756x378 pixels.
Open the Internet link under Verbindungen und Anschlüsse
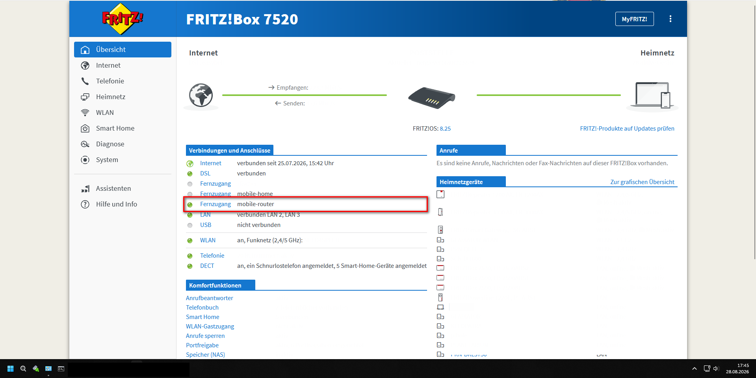point(211,163)
